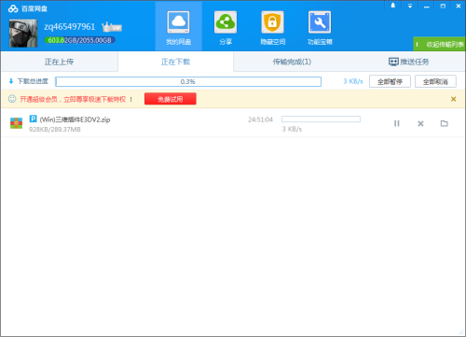466x337 pixels.
Task: Click the Baidu Netdisk logo icon
Action: coord(13,8)
